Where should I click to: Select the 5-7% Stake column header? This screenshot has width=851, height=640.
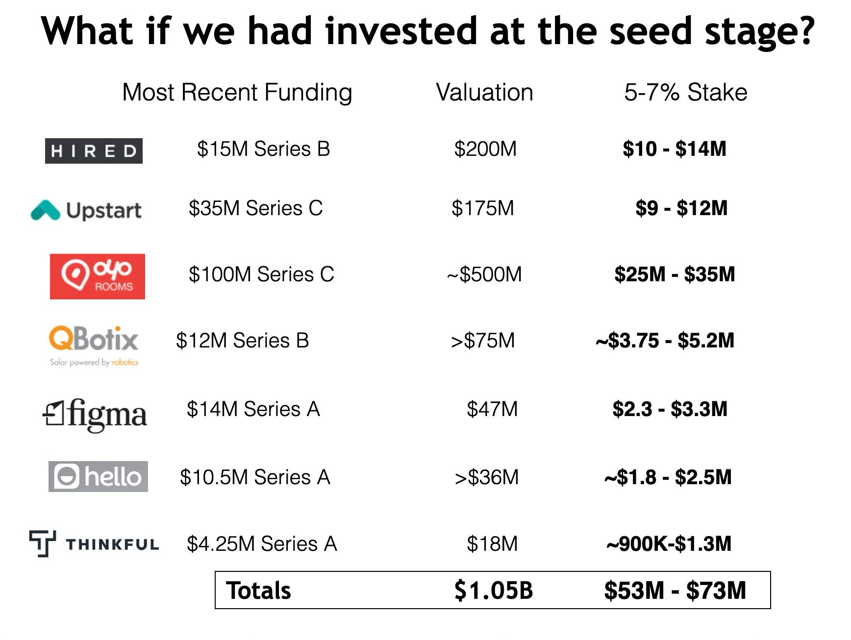[x=686, y=92]
